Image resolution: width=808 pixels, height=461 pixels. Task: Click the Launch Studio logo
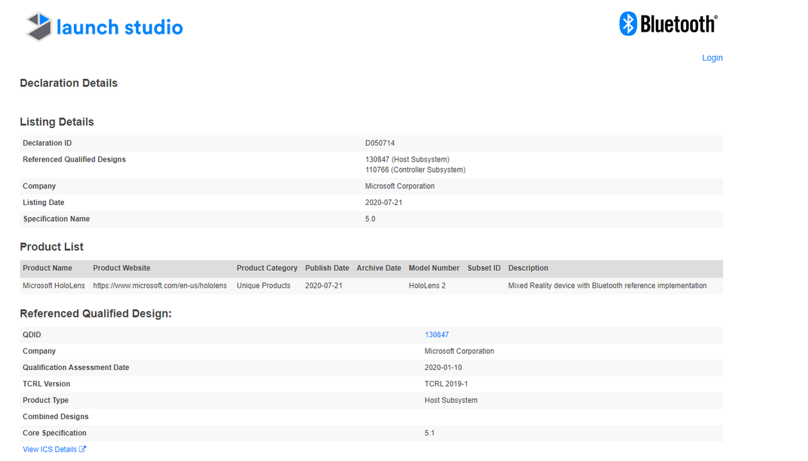coord(104,27)
